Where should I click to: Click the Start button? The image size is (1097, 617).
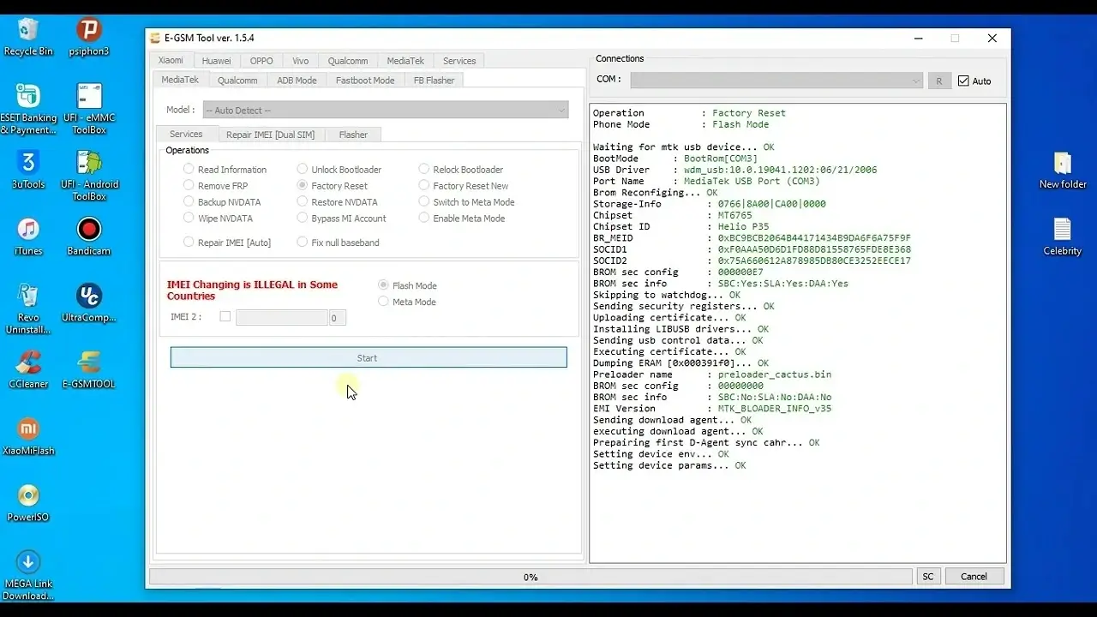click(369, 357)
